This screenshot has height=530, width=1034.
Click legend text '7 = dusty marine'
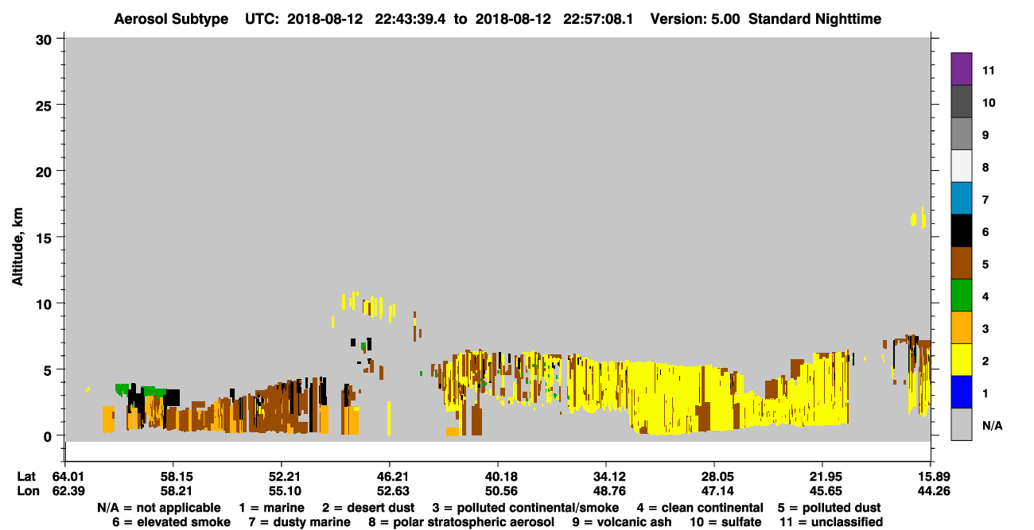[300, 522]
